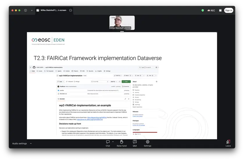Image resolution: width=244 pixels, height=160 pixels.
Task: Open the Add file dropdown in shared GitHub page
Action: [114, 82]
